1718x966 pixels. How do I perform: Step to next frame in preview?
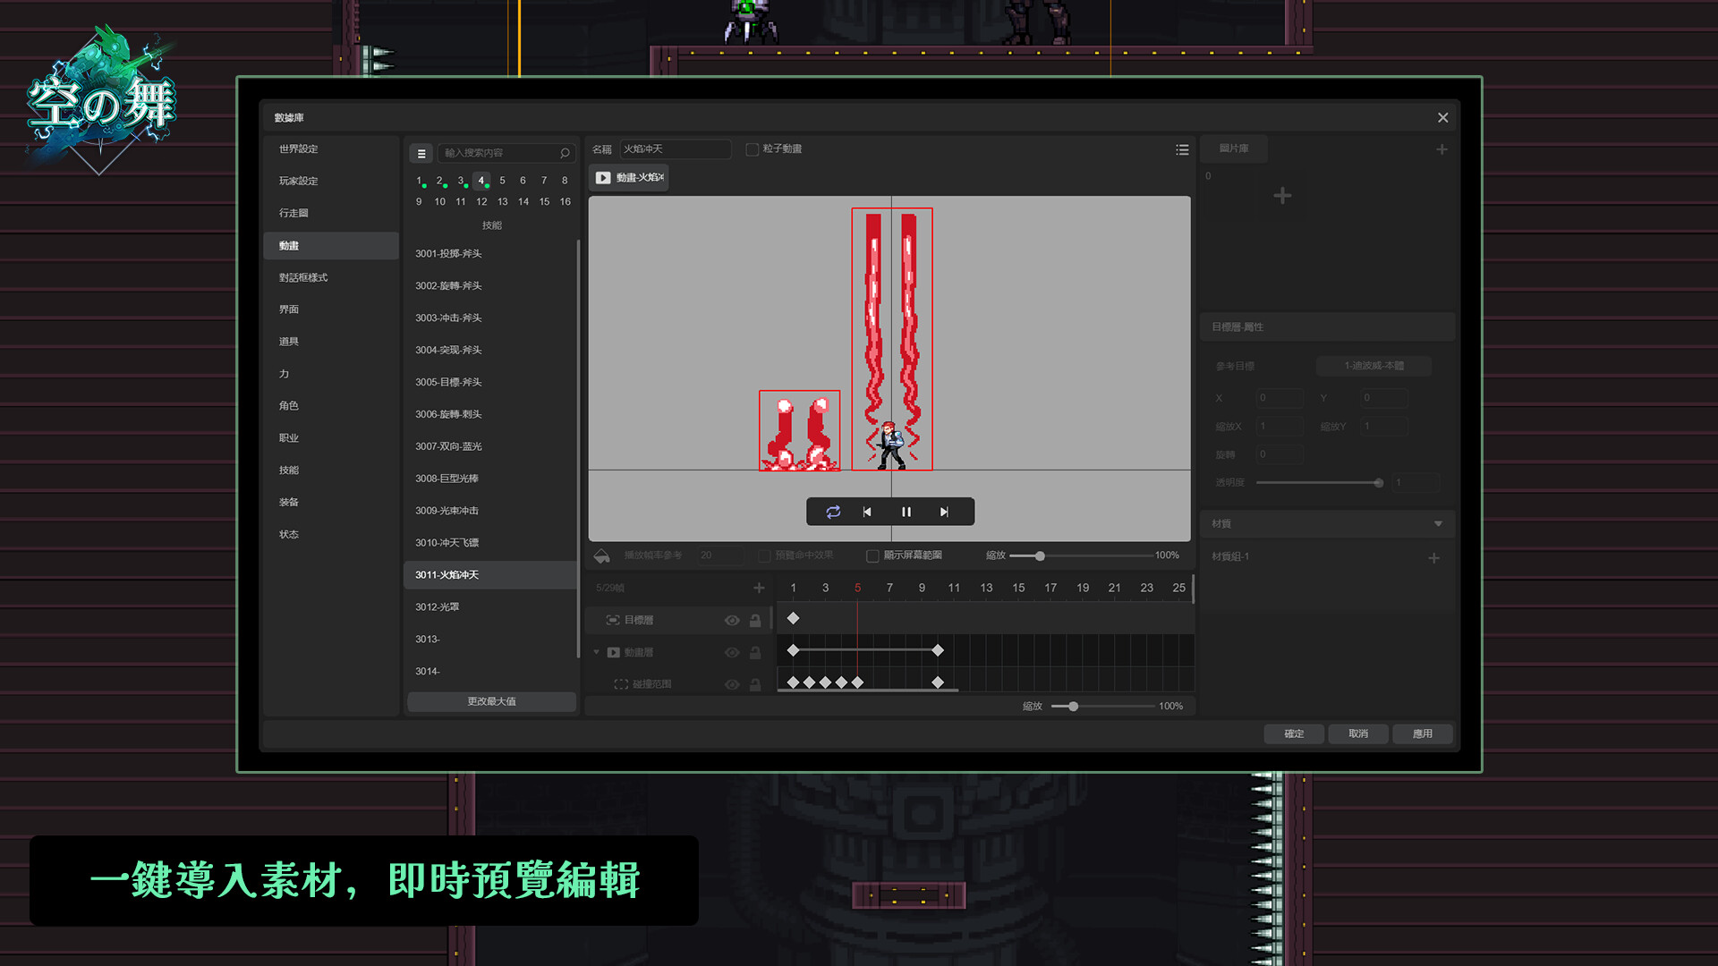944,512
